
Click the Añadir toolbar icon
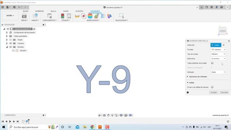point(35,16)
